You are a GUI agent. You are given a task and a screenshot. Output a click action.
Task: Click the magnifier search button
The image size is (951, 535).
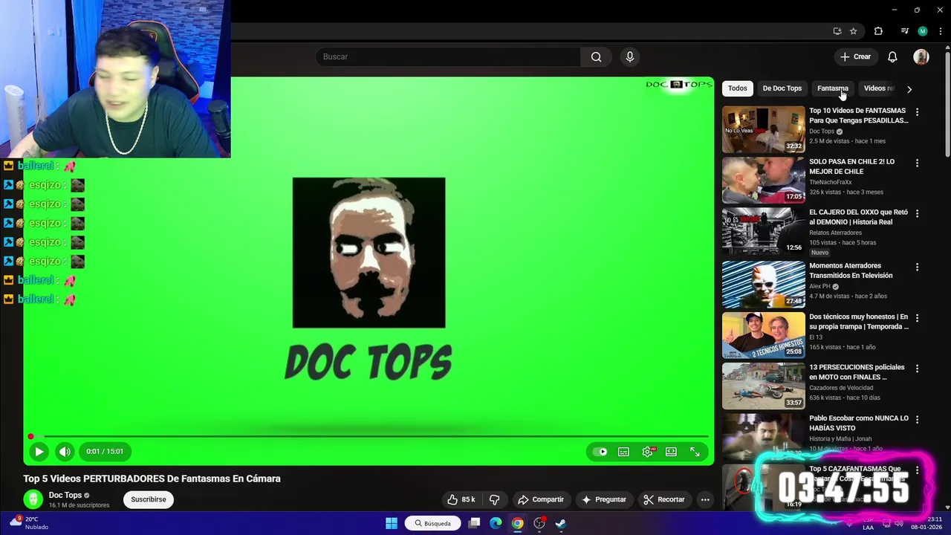[x=596, y=56]
